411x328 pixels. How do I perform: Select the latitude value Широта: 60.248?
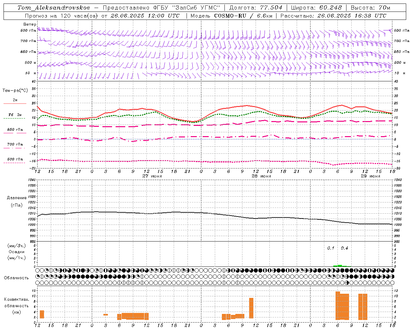click(x=316, y=8)
